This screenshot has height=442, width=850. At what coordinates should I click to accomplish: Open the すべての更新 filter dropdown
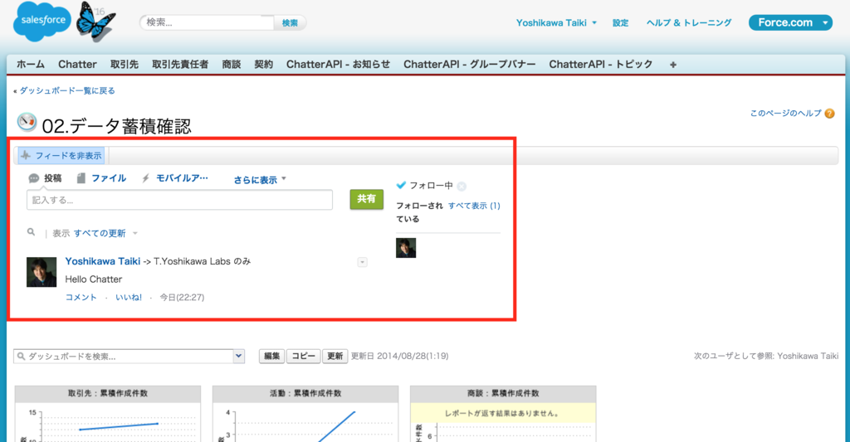pyautogui.click(x=105, y=234)
